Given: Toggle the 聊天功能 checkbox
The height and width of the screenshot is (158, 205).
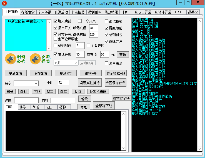Looking at the screenshot, I should [56, 21].
